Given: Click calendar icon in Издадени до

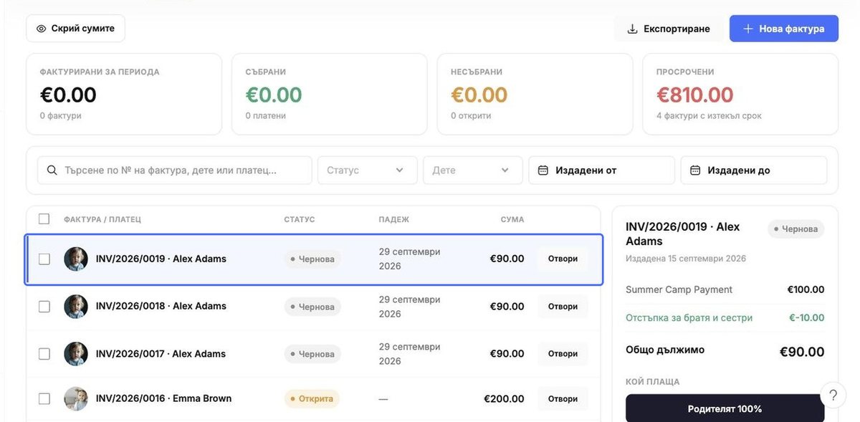Looking at the screenshot, I should (x=695, y=171).
